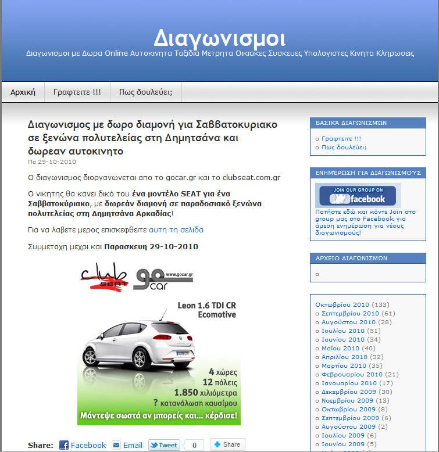The width and height of the screenshot is (439, 452).
Task: Open archive Αυγούστου 2009
Action: pos(348,426)
